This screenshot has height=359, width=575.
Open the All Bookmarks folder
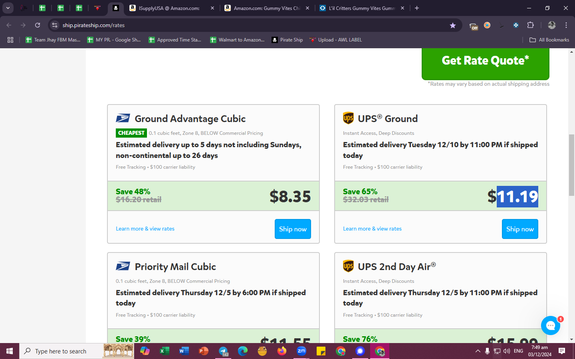tap(549, 40)
